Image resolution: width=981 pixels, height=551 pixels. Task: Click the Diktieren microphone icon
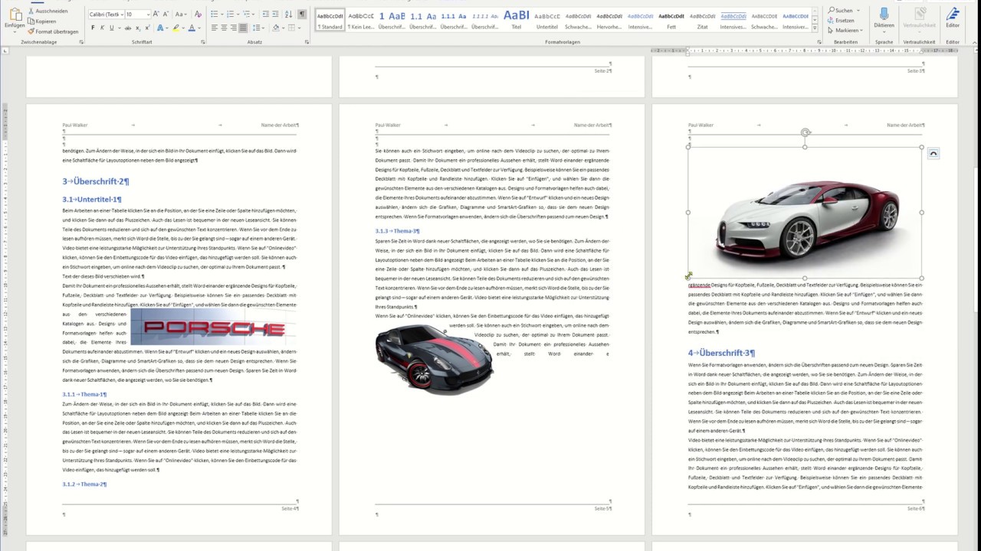click(x=884, y=15)
